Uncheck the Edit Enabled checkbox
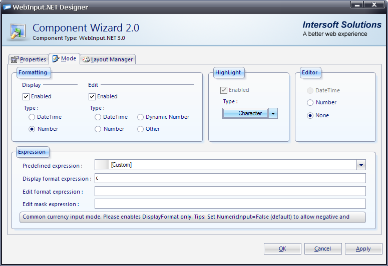 pyautogui.click(x=92, y=97)
